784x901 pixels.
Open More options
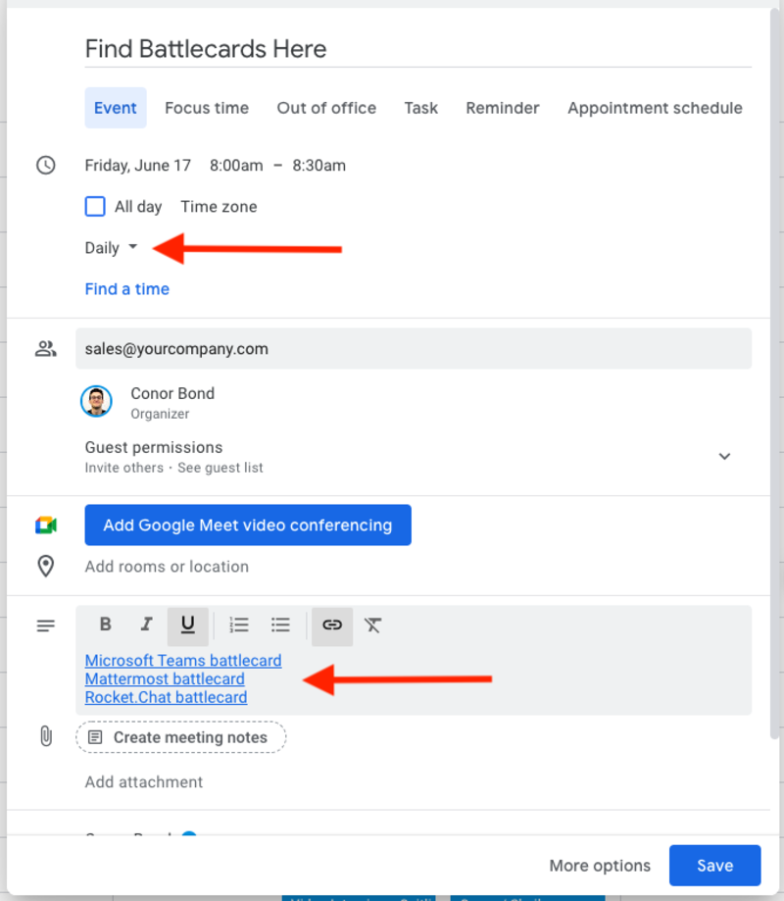pyautogui.click(x=600, y=866)
